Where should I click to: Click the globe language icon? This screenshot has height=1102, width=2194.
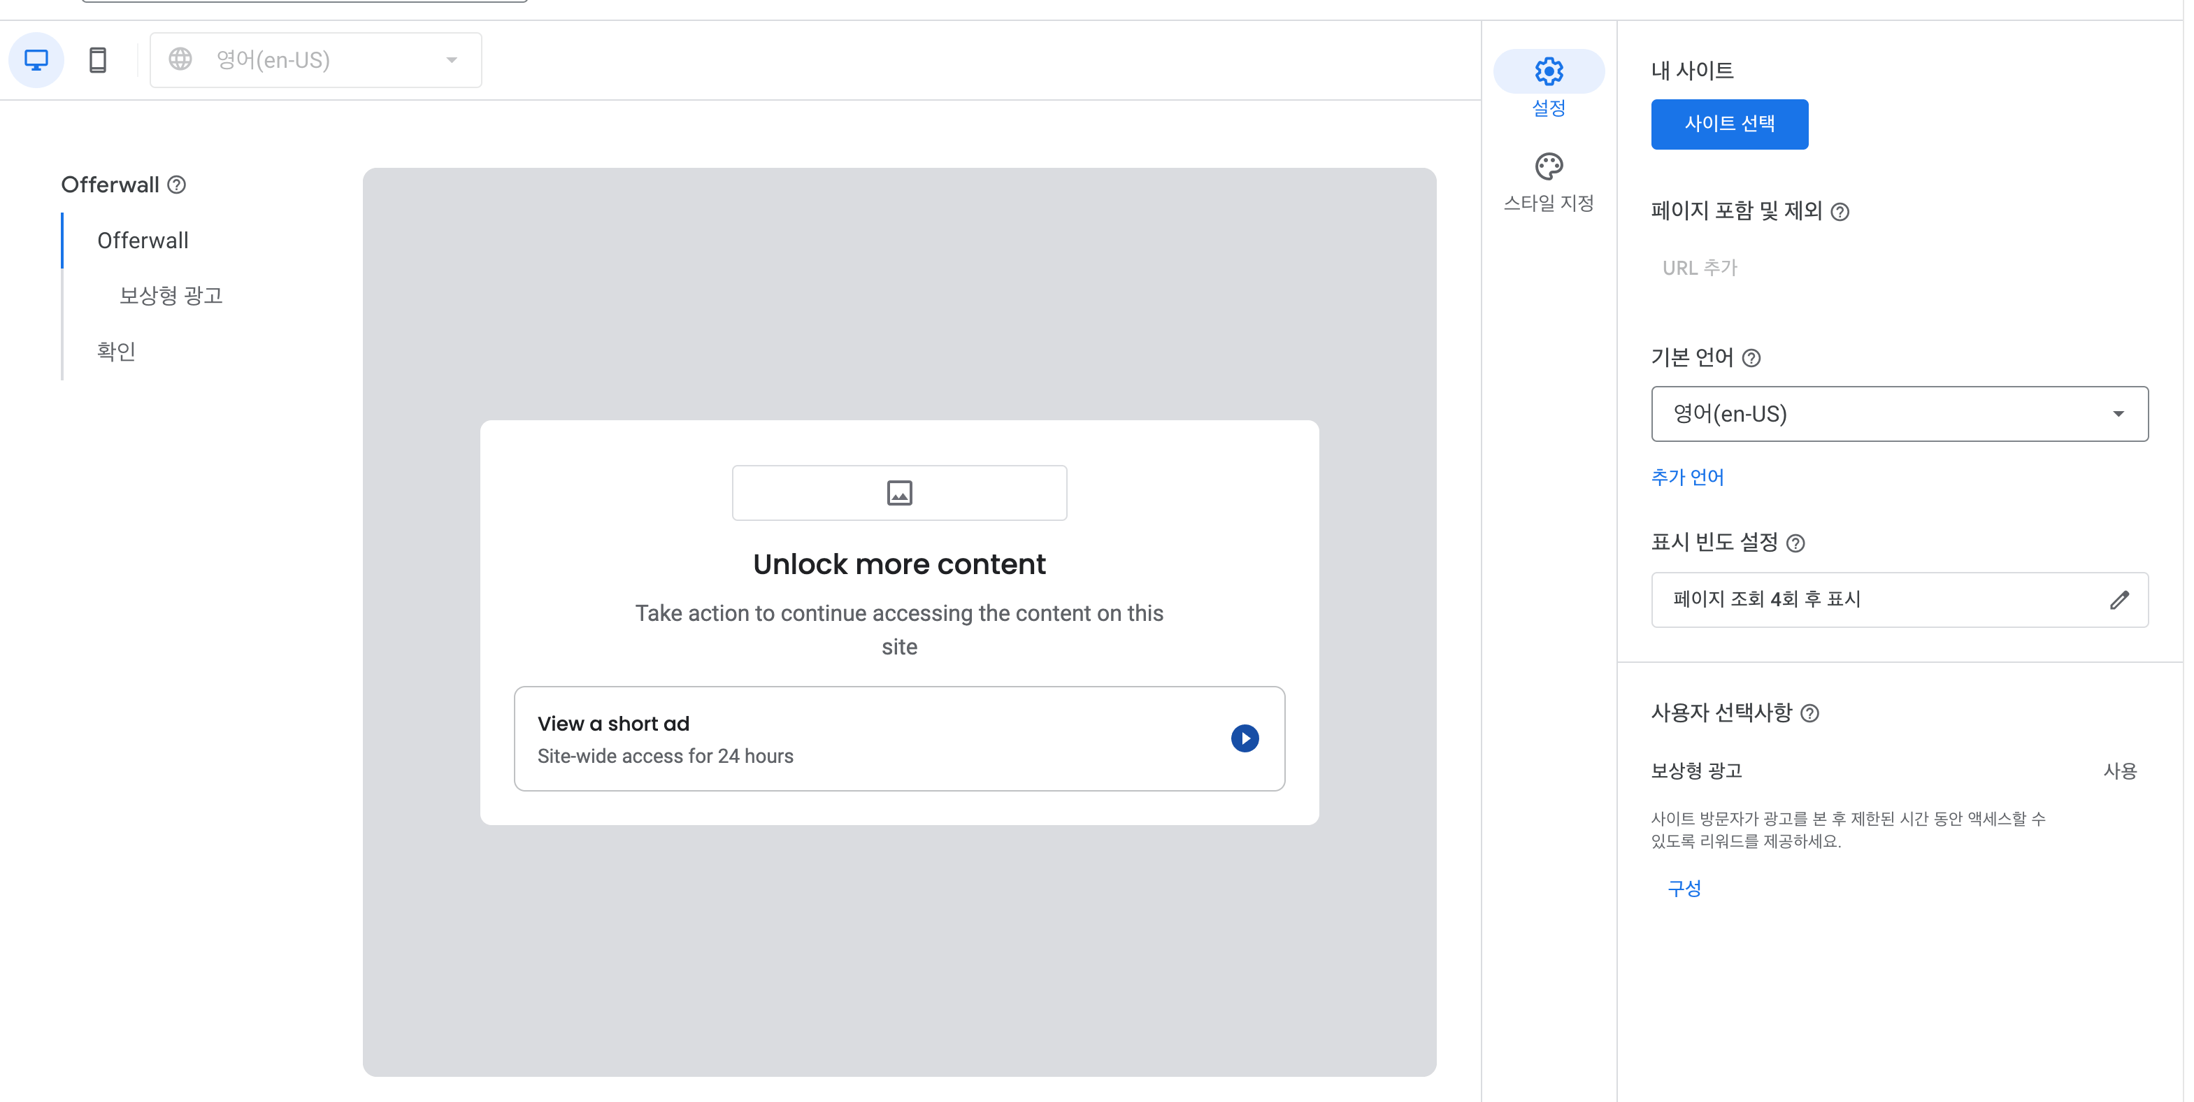pyautogui.click(x=180, y=59)
